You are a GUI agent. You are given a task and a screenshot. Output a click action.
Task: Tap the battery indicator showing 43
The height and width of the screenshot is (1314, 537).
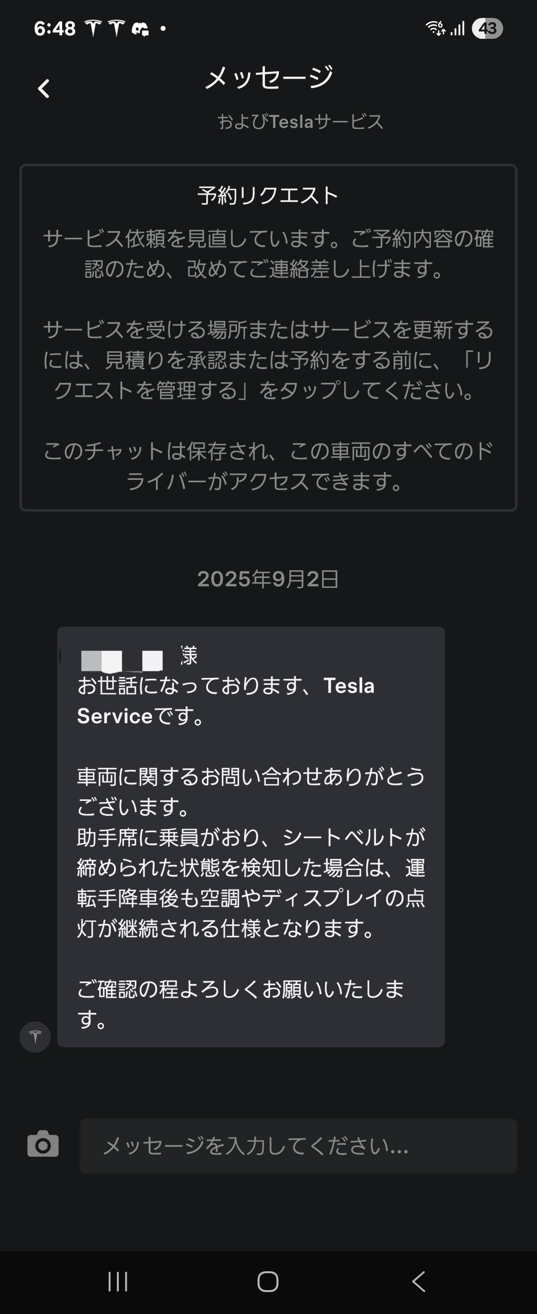pyautogui.click(x=487, y=28)
